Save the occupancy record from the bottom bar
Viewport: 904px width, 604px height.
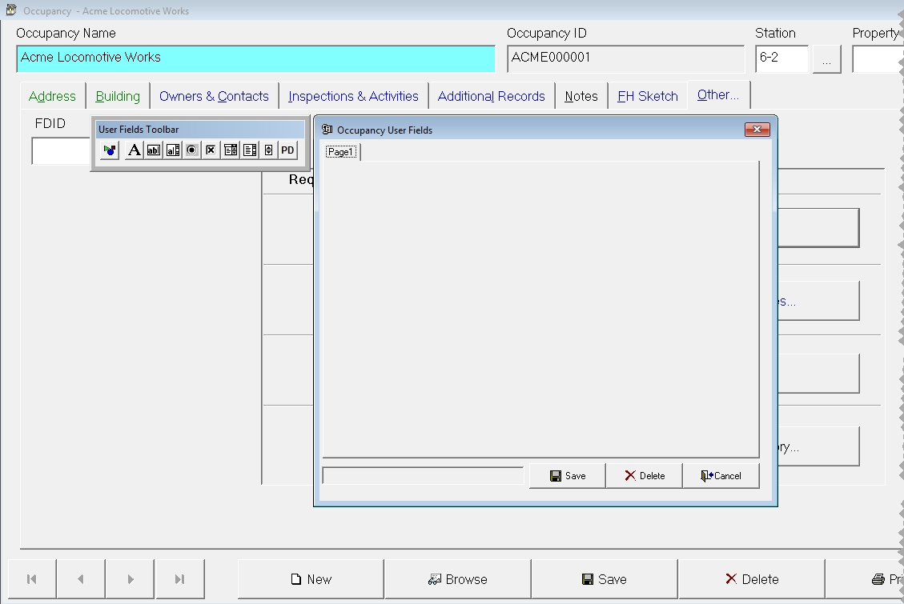605,579
